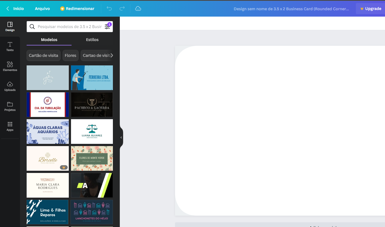
Task: Show more category chips with arrow
Action: (x=112, y=55)
